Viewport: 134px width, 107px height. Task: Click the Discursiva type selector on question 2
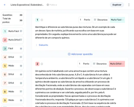pos(100,64)
